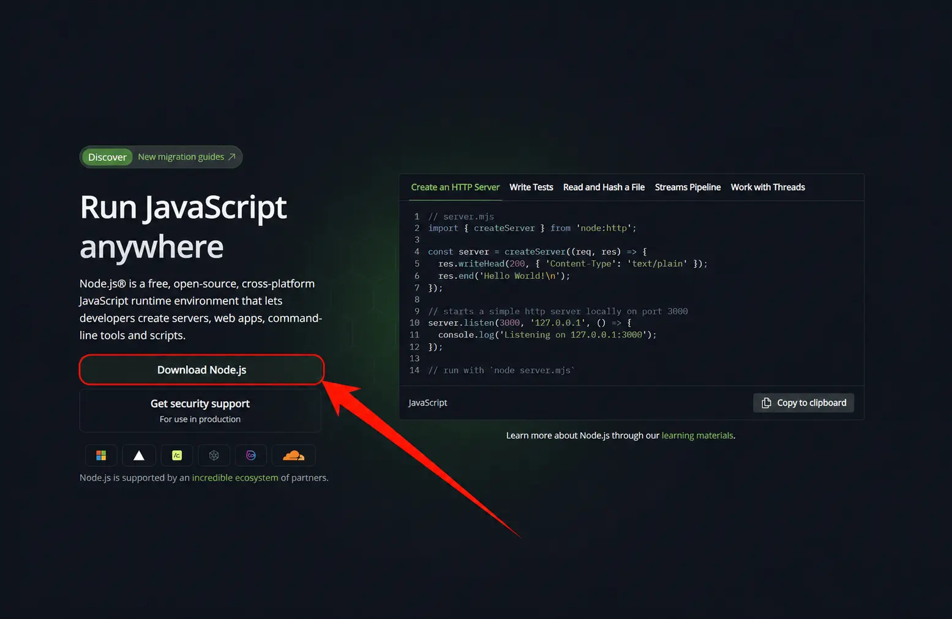Image resolution: width=952 pixels, height=619 pixels.
Task: Click the res.end('Hello World!\n') line
Action: [x=504, y=276]
